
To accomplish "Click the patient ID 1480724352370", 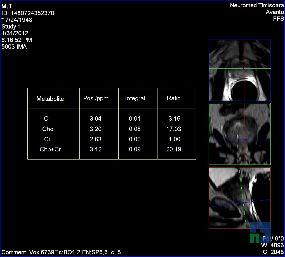I will (x=28, y=13).
